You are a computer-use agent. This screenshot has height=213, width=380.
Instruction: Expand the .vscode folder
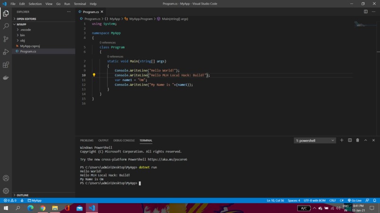(x=44, y=30)
